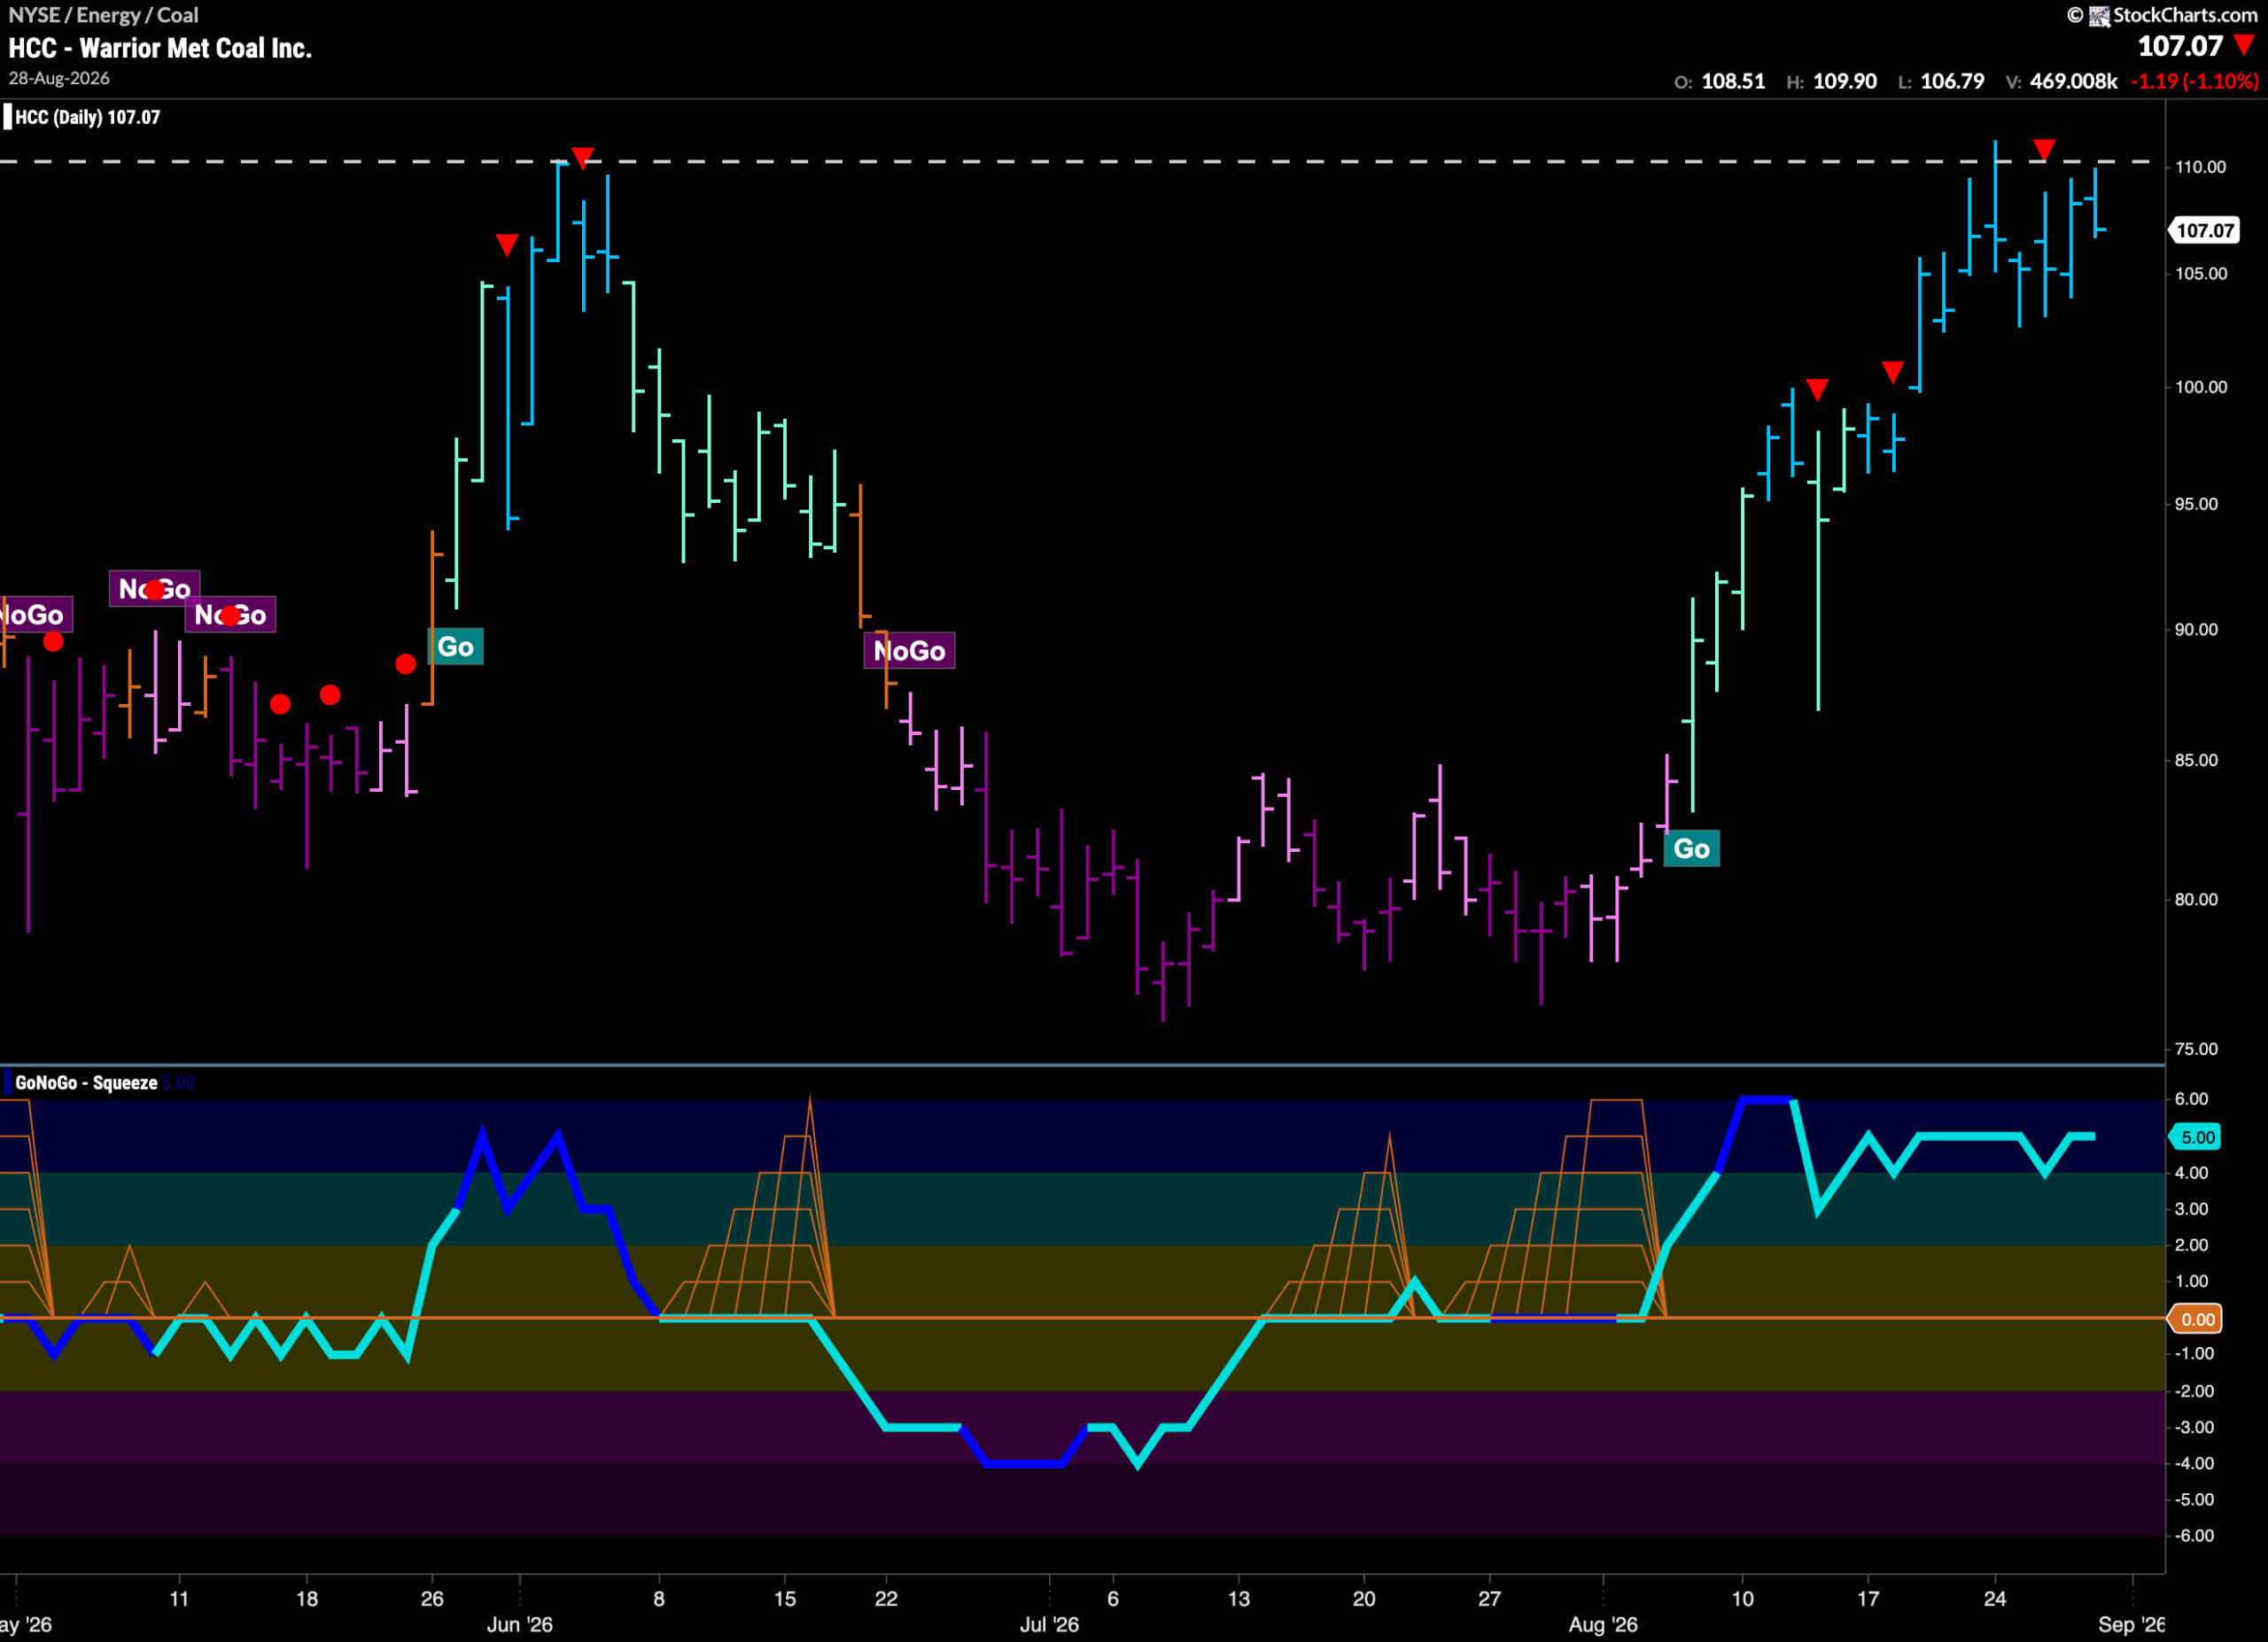Click the red circle just left of the May Go label
The image size is (2268, 1642).
coord(405,663)
